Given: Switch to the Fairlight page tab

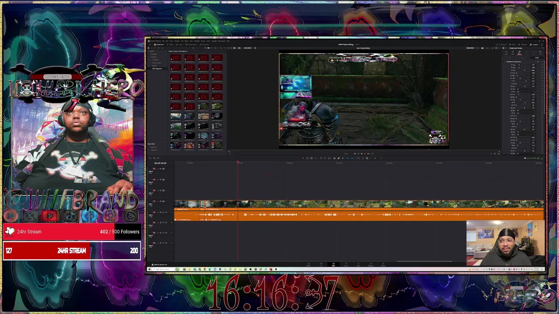Looking at the screenshot, I should pyautogui.click(x=371, y=265).
